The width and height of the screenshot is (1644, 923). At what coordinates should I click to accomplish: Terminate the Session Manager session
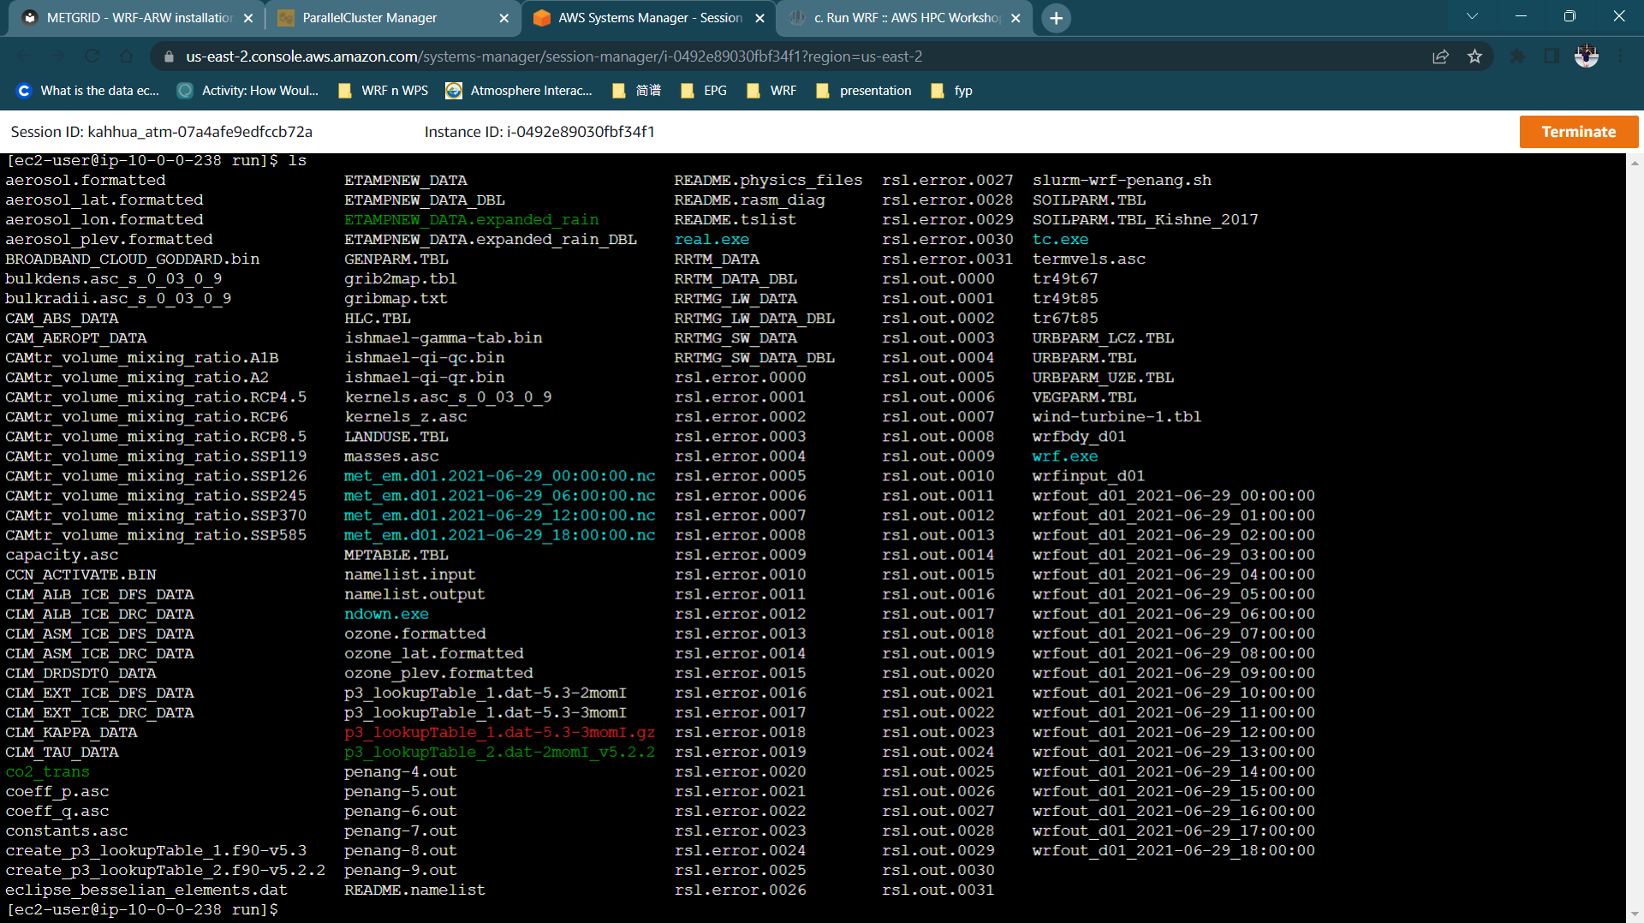click(1578, 132)
